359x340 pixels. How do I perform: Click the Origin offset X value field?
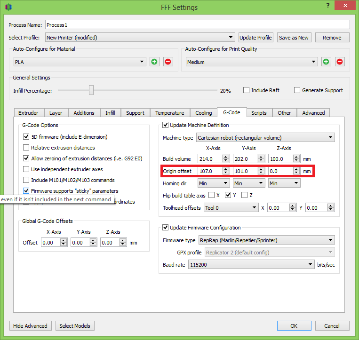[214, 171]
